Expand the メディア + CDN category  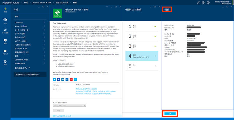(30, 41)
